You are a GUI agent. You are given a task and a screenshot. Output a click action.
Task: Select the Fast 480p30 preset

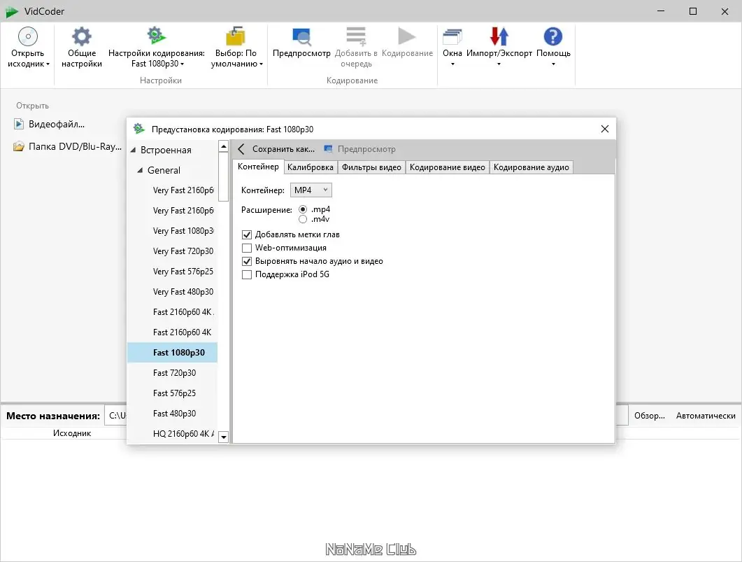coord(172,414)
